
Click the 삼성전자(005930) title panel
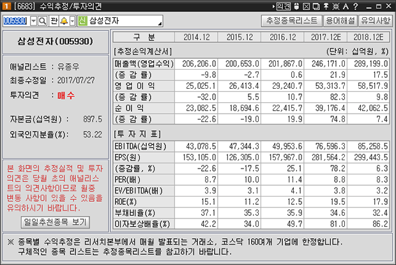(56, 42)
